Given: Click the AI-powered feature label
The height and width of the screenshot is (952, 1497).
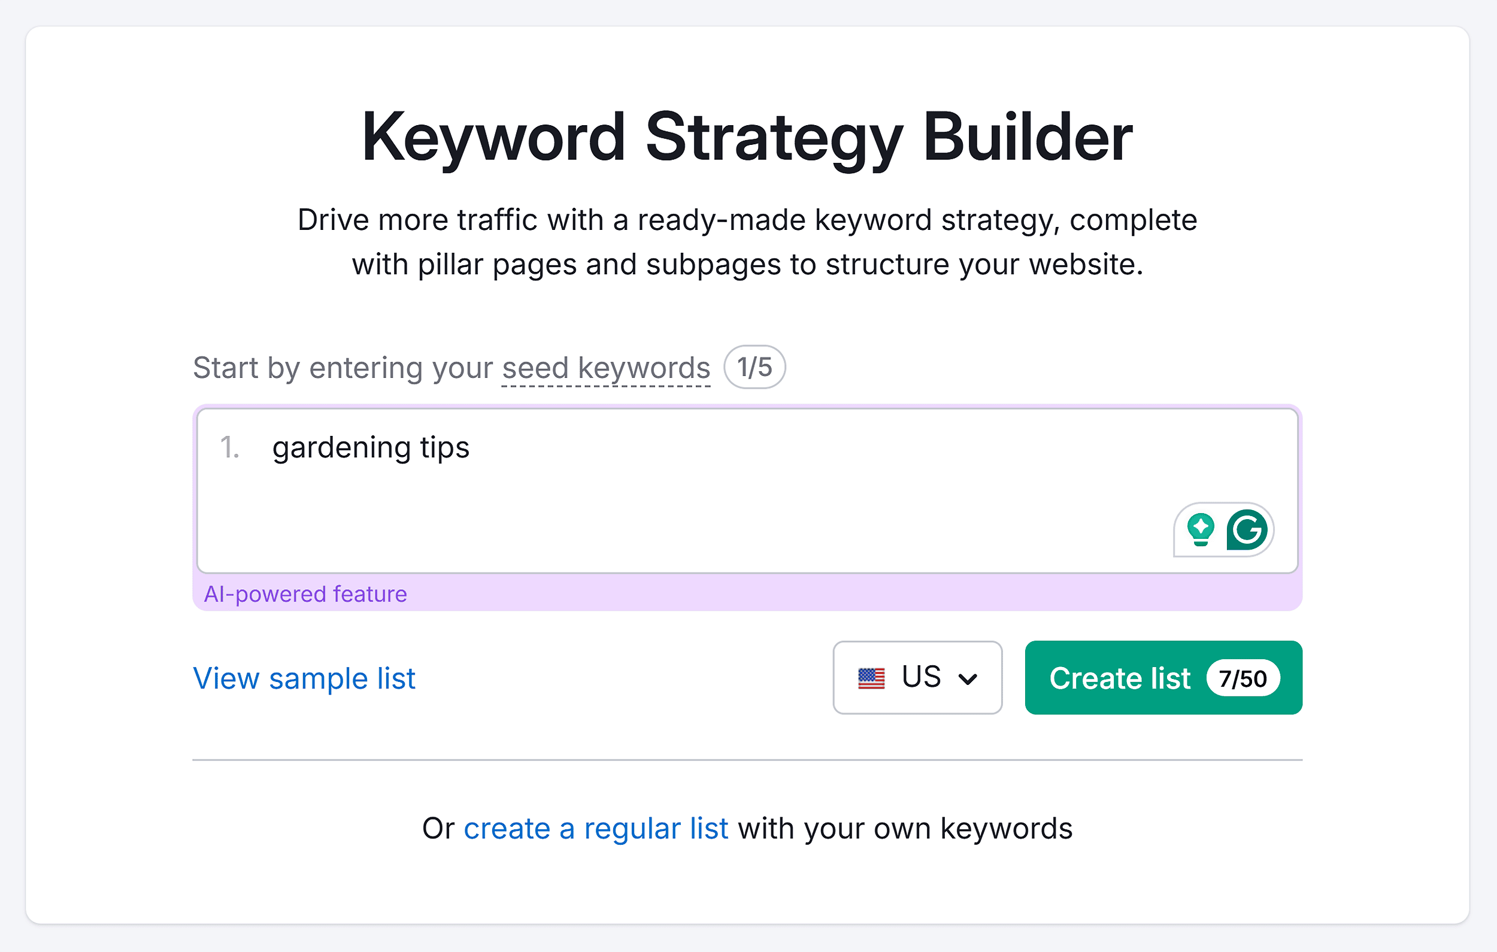Looking at the screenshot, I should tap(306, 594).
